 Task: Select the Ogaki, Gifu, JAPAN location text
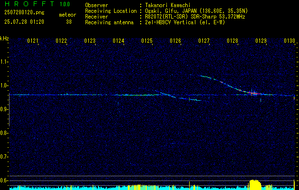[196, 11]
